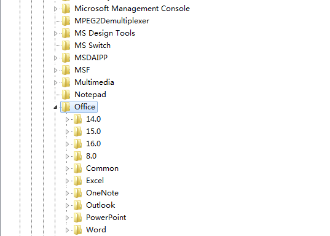Image resolution: width=330 pixels, height=236 pixels.
Task: Select the Outlook key label
Action: (x=101, y=205)
